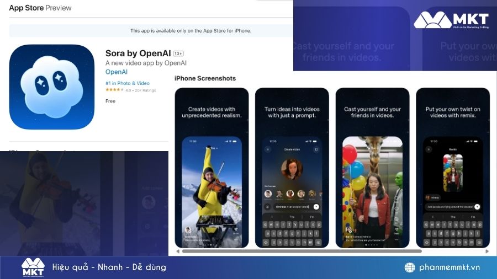Open the 'Turn ideas into videos' screenshot
Image resolution: width=497 pixels, height=279 pixels.
292,168
